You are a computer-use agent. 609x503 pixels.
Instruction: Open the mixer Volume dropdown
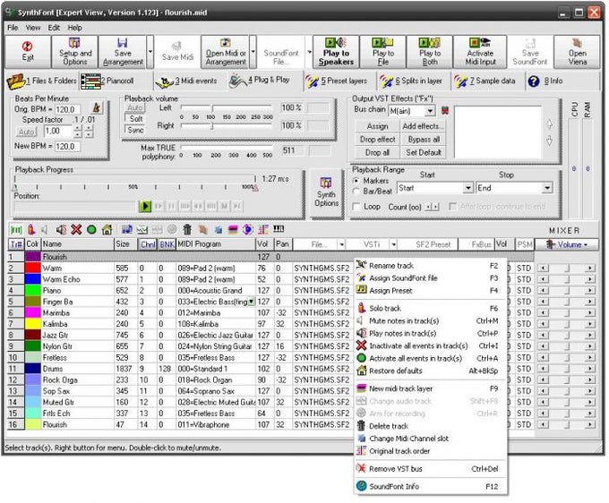click(x=566, y=244)
